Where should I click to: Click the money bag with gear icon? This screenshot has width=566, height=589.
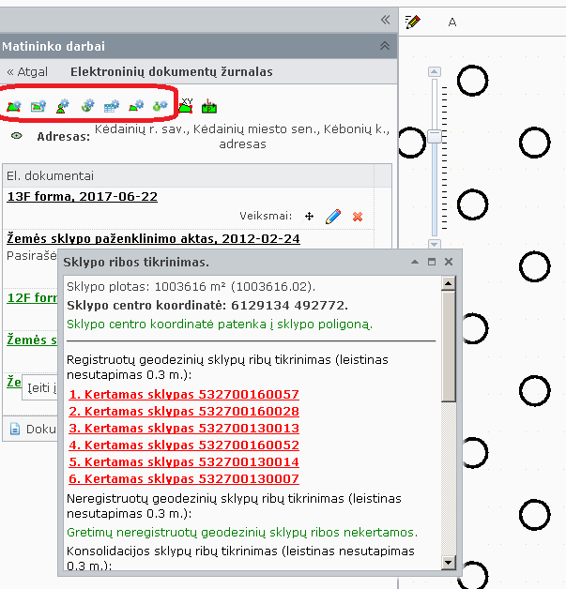[x=161, y=106]
